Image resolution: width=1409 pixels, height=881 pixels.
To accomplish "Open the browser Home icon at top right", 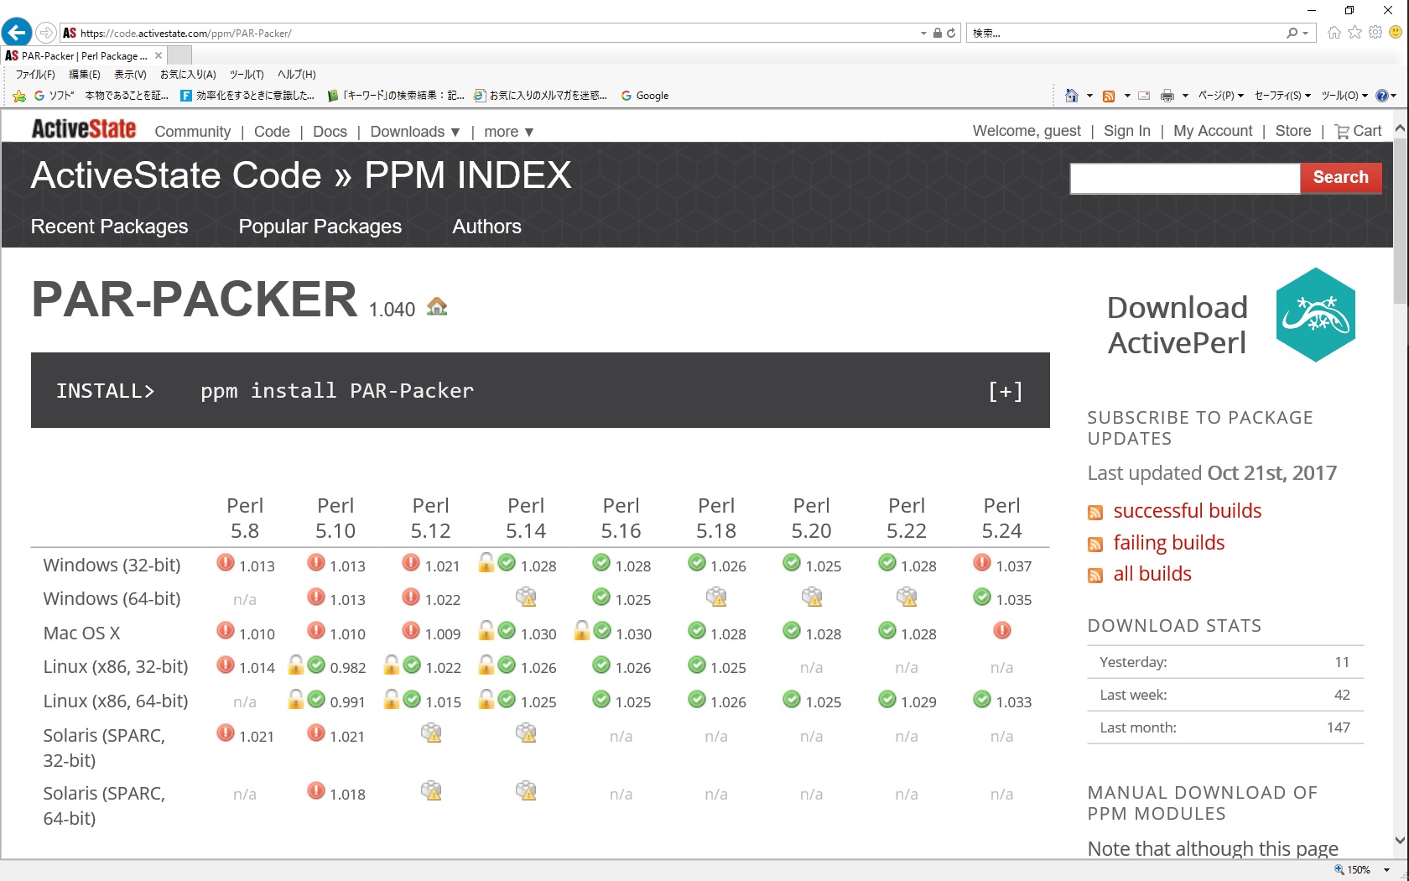I will point(1334,33).
